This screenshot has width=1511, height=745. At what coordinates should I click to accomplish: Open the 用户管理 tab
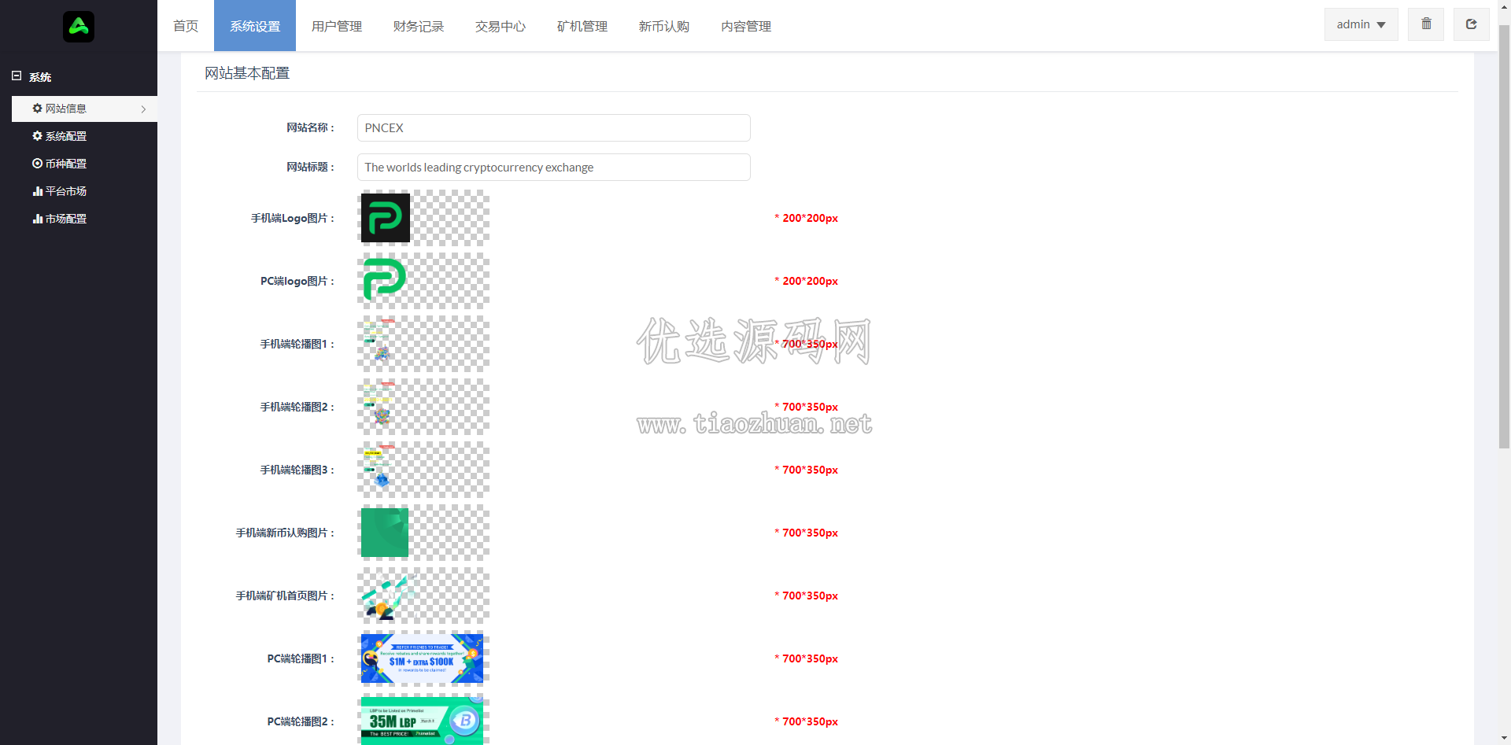(337, 26)
